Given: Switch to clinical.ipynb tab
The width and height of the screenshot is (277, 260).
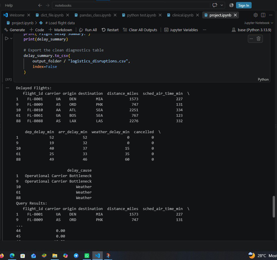Looking at the screenshot, I should click(183, 15).
